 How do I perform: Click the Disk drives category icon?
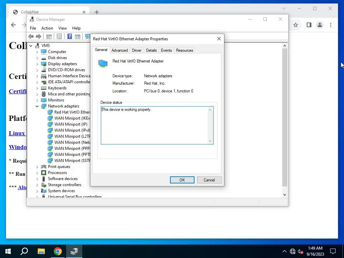tap(44, 58)
